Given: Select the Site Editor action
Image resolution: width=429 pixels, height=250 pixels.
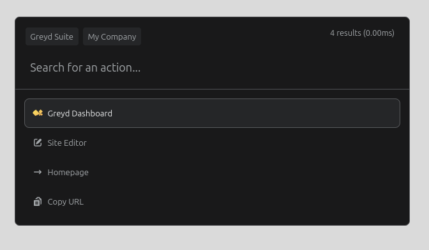Looking at the screenshot, I should tap(212, 143).
